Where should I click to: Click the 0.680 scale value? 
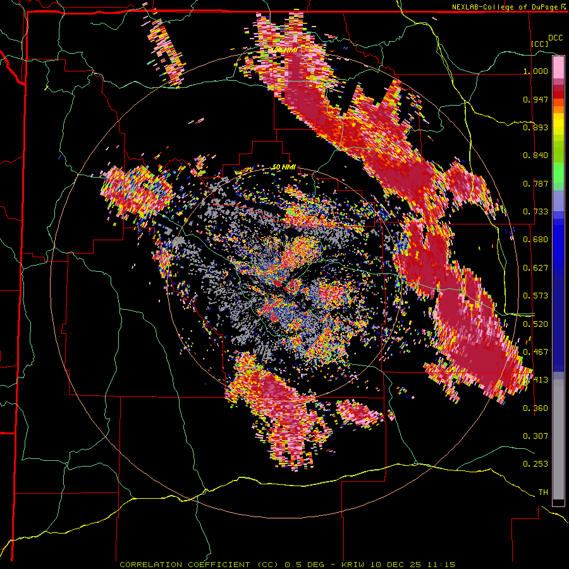(535, 240)
